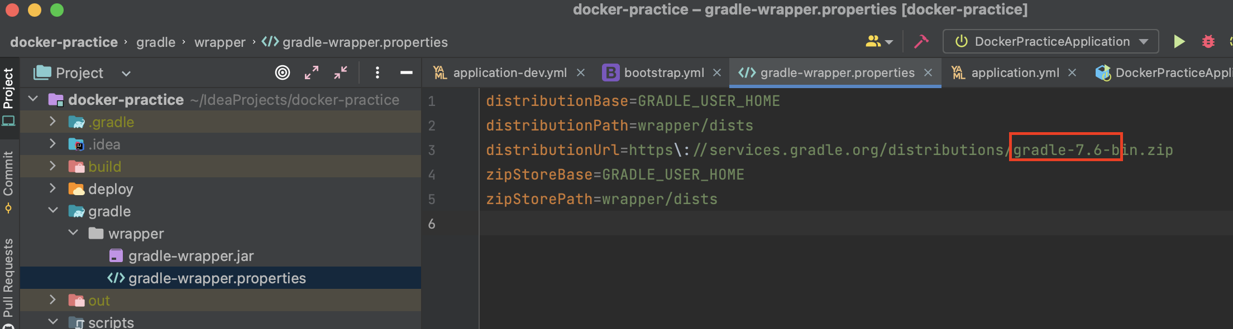This screenshot has height=329, width=1233.
Task: Click line number 6 in the gutter
Action: pos(432,224)
